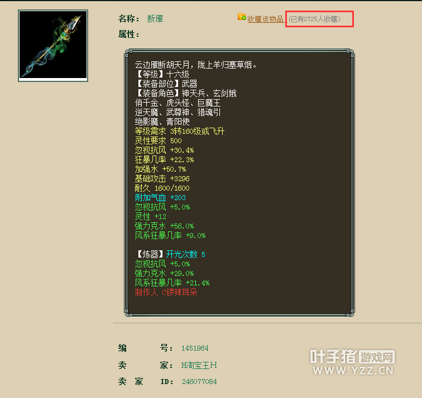The height and width of the screenshot is (398, 422).
Task: Click the 风系狂暴几率 +21.4% refinement line
Action: click(172, 283)
